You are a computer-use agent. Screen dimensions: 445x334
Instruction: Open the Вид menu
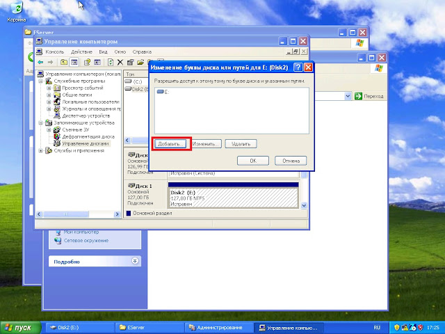[x=103, y=52]
